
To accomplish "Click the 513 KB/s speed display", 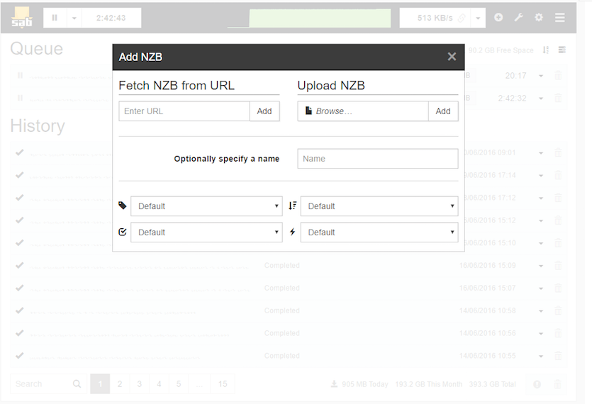I will 435,18.
